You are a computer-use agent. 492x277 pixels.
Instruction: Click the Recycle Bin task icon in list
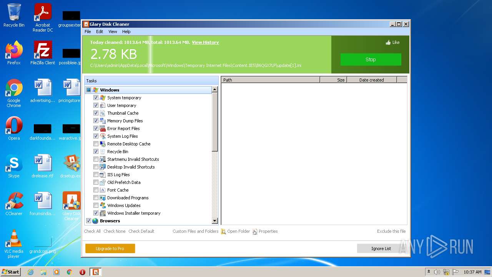(x=103, y=152)
